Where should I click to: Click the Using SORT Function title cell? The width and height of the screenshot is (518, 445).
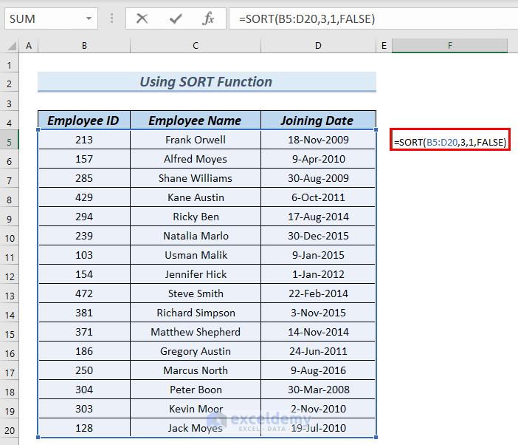click(x=207, y=82)
